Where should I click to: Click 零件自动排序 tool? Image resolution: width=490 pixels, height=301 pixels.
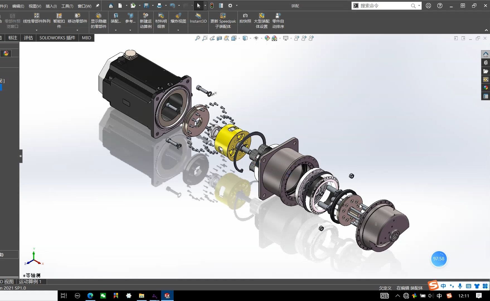pos(278,21)
